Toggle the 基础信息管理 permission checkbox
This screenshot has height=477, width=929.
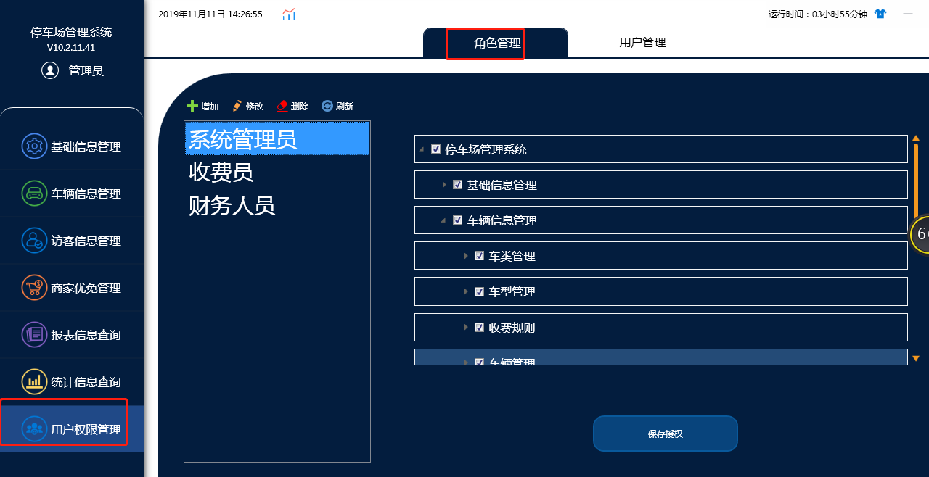(457, 184)
